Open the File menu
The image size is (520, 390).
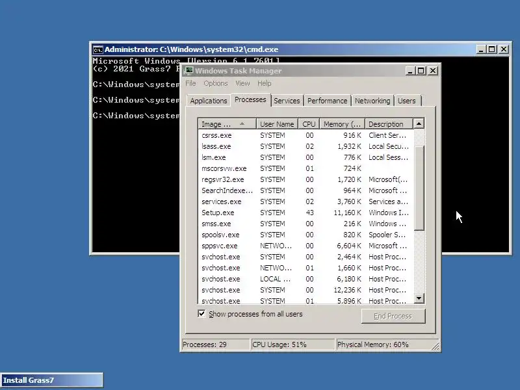point(190,83)
